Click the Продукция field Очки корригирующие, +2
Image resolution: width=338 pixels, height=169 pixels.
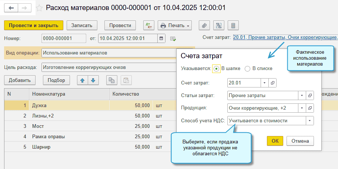pos(263,108)
